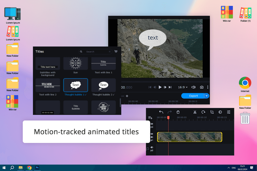Mute the audio track speaker
The height and width of the screenshot is (171, 257).
coord(152,147)
